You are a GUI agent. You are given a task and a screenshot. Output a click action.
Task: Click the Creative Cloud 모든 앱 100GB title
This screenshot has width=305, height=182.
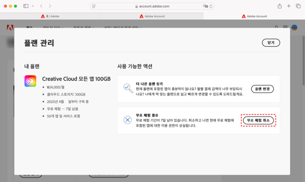[76, 79]
